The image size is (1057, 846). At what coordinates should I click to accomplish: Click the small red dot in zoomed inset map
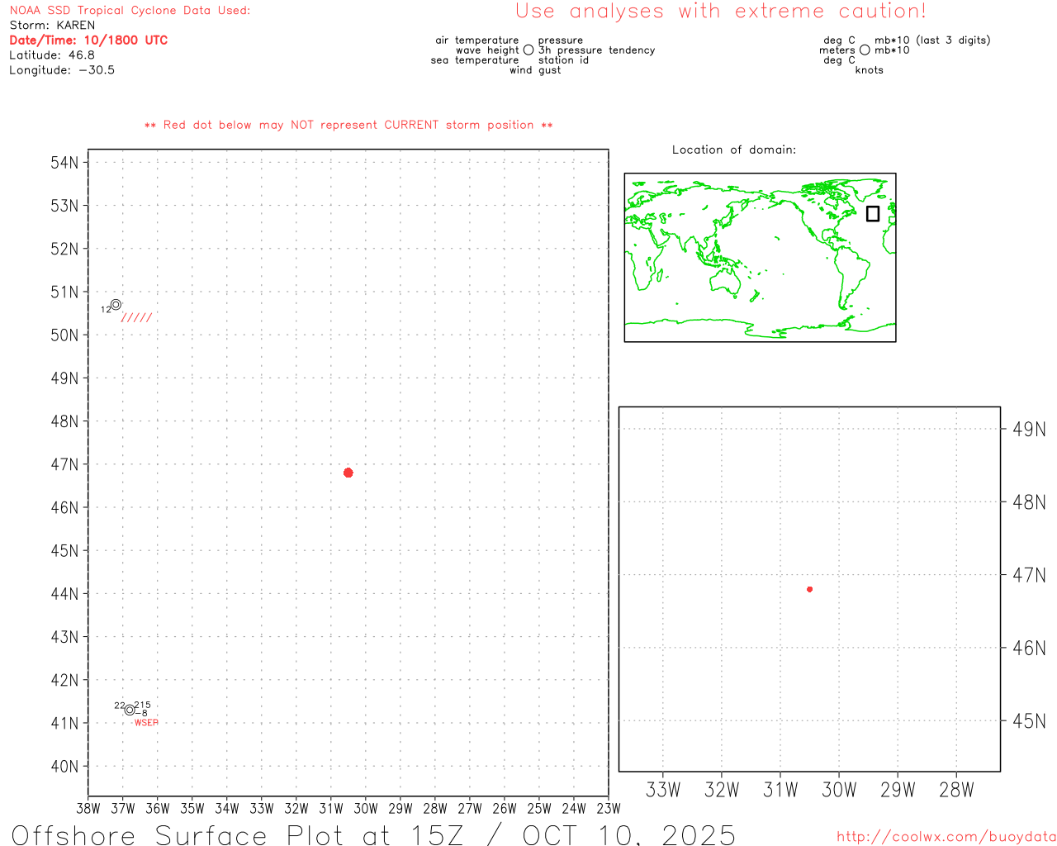809,589
